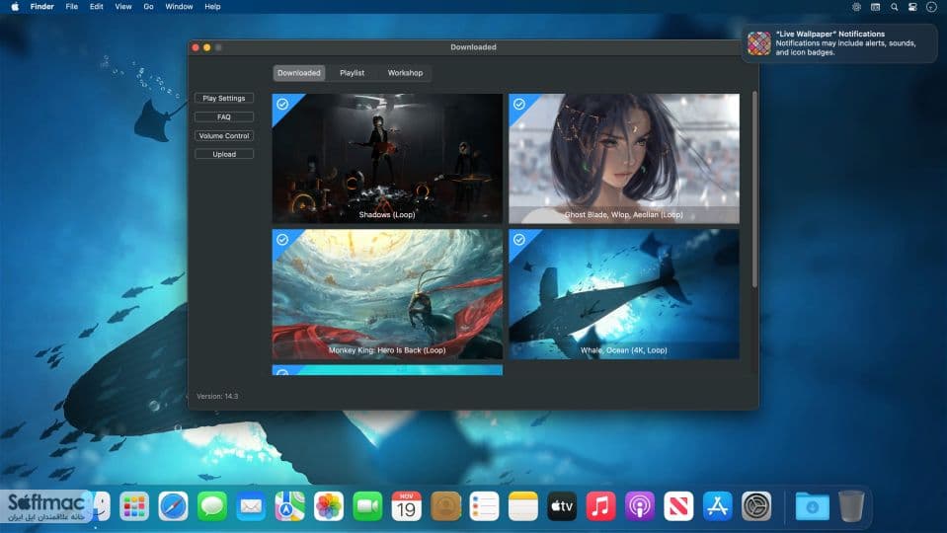Open Contacts from the dock
The height and width of the screenshot is (533, 947).
[445, 505]
